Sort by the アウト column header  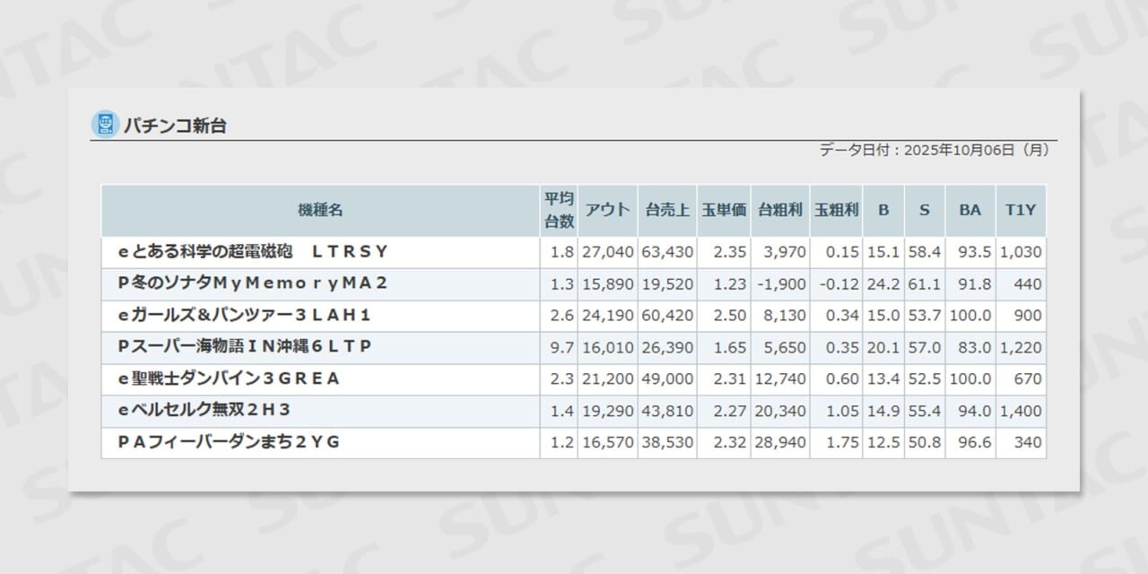(x=607, y=210)
